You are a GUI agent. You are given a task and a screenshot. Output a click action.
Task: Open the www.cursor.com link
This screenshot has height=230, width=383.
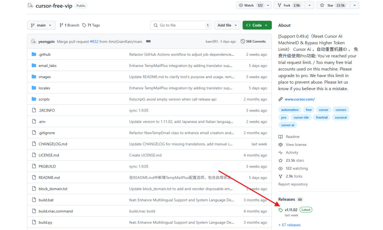coord(300,99)
